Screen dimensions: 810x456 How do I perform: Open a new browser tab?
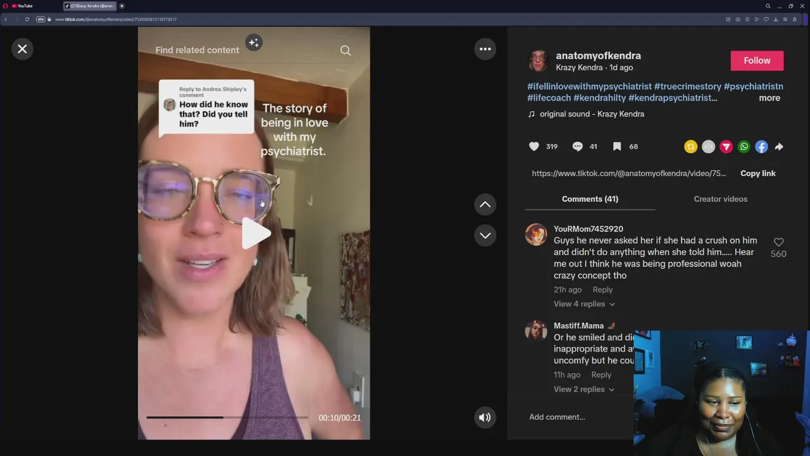click(121, 6)
